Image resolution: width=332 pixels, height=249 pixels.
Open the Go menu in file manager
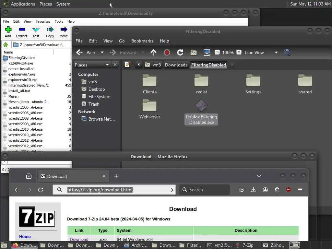pos(122,41)
